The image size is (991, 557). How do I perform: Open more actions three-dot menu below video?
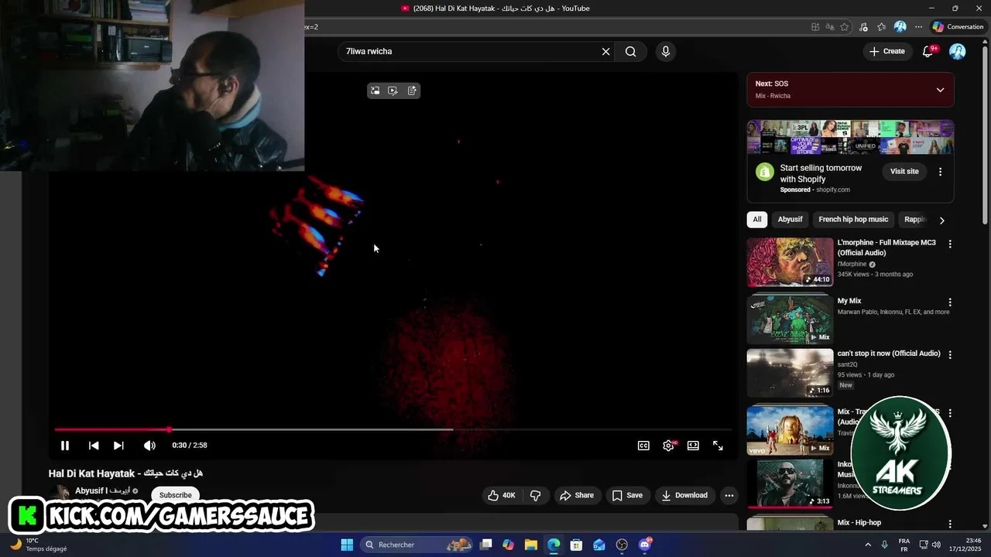click(729, 495)
